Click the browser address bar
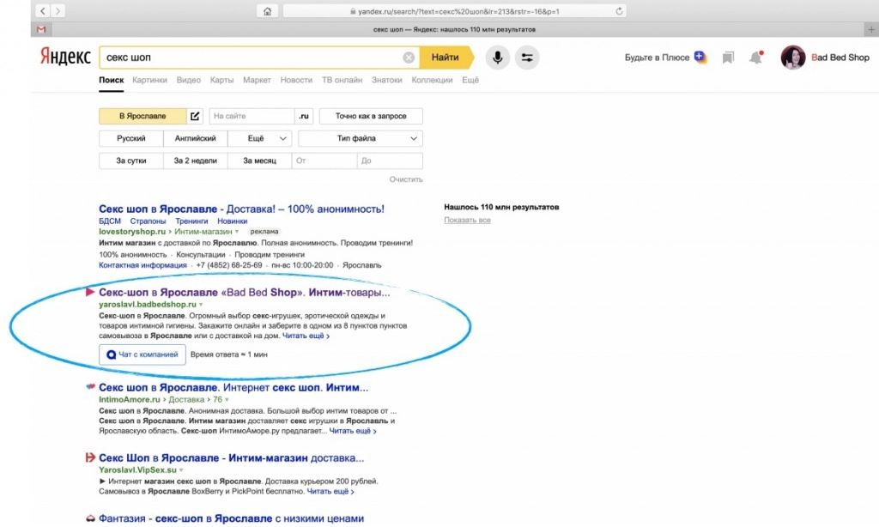 coord(455,11)
